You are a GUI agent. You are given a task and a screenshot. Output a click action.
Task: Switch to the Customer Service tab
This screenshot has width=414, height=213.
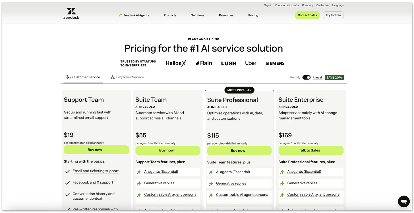(x=83, y=77)
